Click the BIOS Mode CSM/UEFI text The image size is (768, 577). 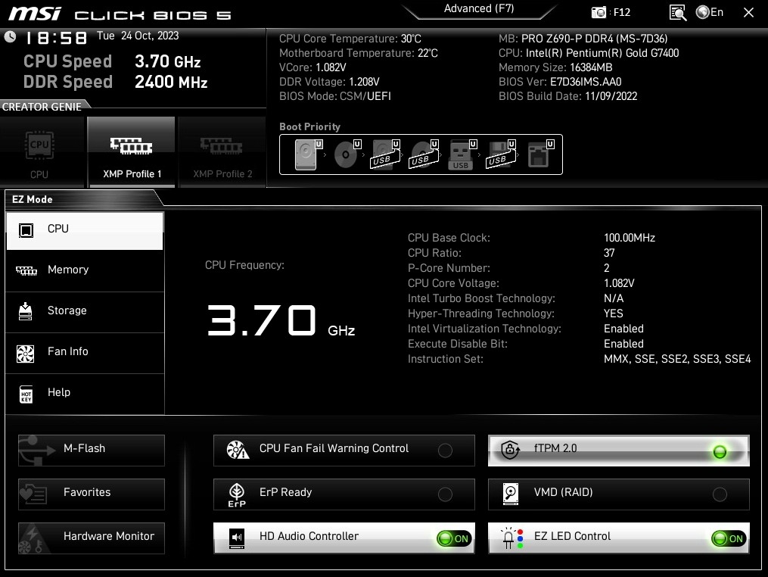click(x=335, y=96)
